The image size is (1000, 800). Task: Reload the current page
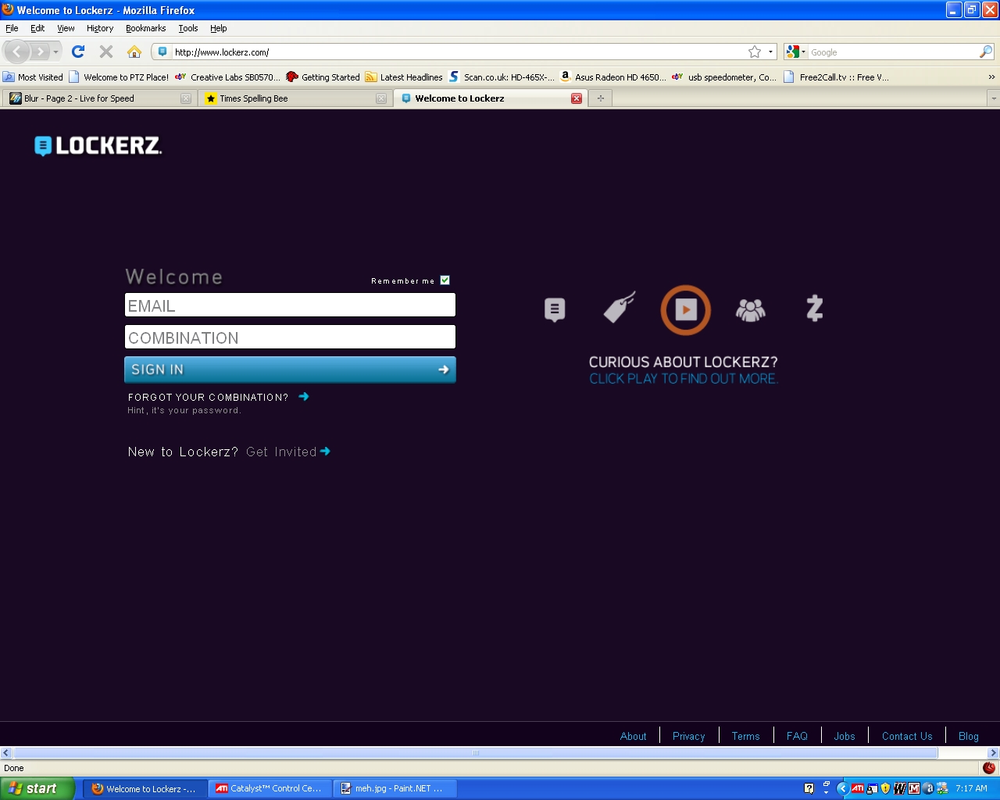[x=78, y=52]
